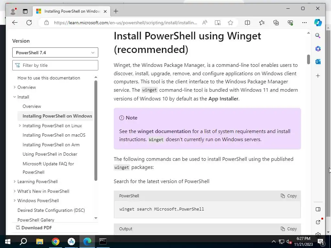This screenshot has width=331, height=248.
Task: Open Overview under Install
Action: pos(32,106)
